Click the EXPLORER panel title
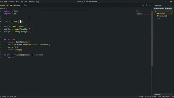 coord(158,5)
